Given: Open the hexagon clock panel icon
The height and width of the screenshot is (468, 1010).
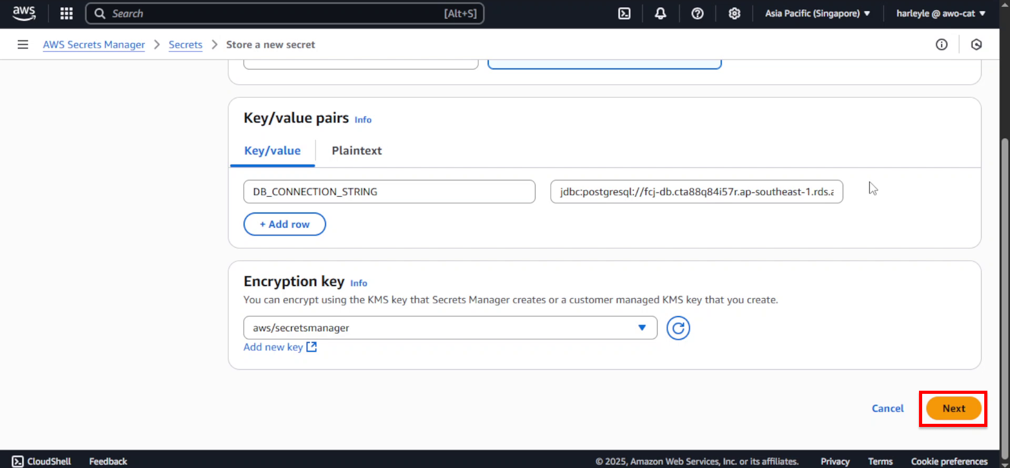Looking at the screenshot, I should pyautogui.click(x=976, y=45).
